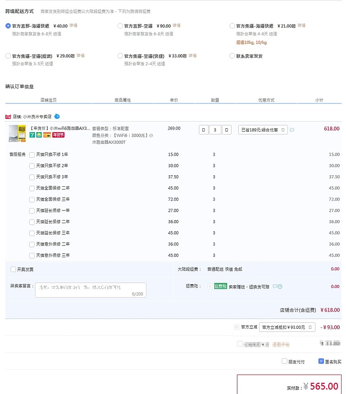Open the 小米良米专卖店 shop link
This screenshot has width=346, height=394.
click(x=37, y=117)
